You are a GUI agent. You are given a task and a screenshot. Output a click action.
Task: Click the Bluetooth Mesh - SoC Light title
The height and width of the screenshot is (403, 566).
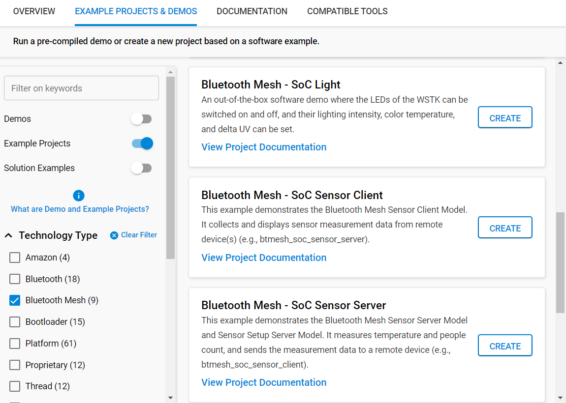click(x=271, y=85)
